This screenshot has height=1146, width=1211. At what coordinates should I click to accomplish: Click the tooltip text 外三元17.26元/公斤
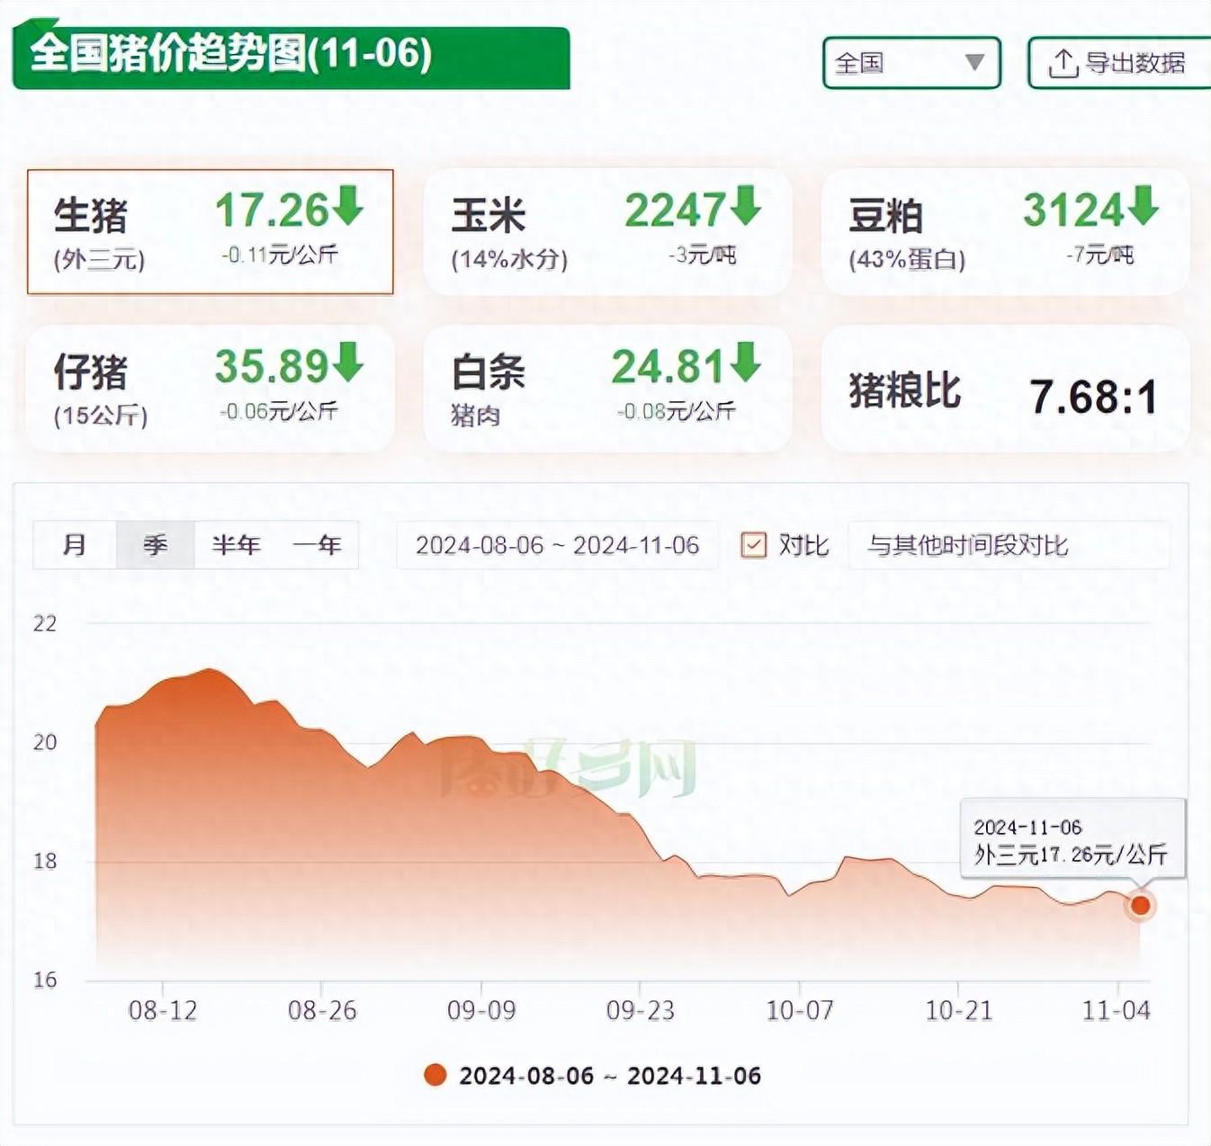(1071, 855)
